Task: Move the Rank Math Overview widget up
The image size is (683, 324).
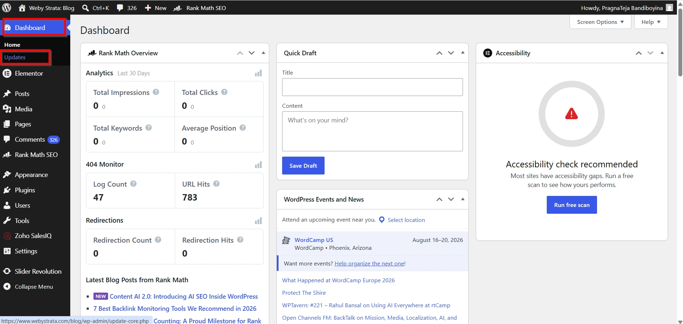Action: [x=240, y=53]
